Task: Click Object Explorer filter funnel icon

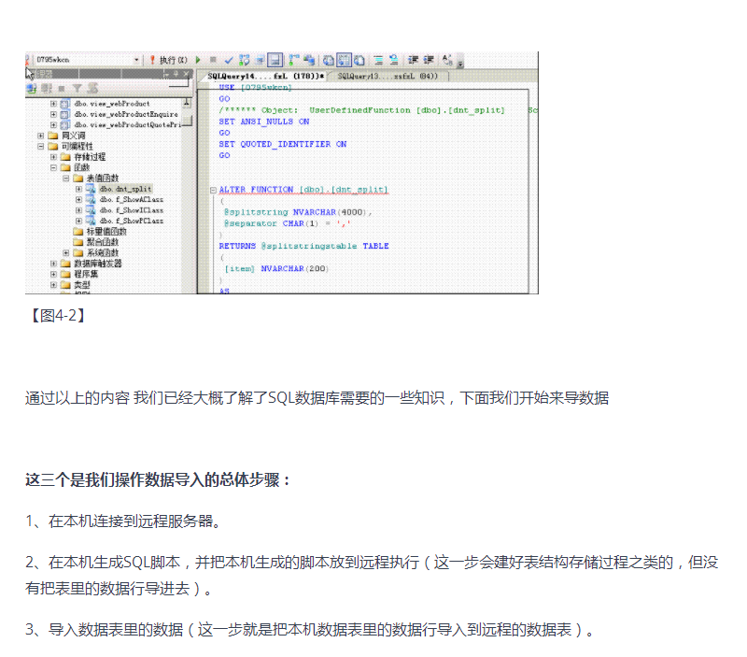Action: 77,88
